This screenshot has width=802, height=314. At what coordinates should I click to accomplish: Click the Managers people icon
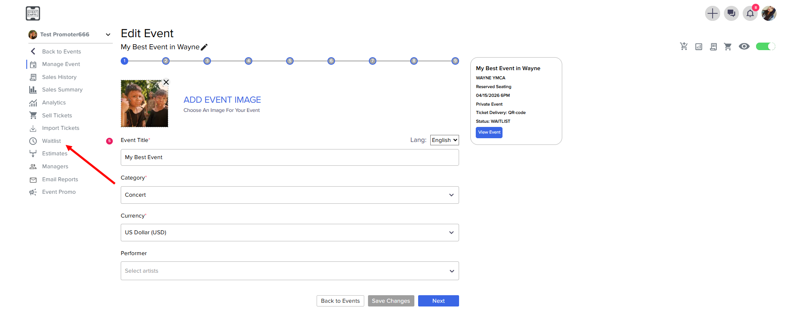[33, 167]
